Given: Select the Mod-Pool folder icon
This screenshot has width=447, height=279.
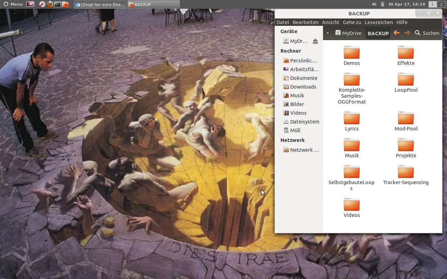Looking at the screenshot, I should pos(406,118).
